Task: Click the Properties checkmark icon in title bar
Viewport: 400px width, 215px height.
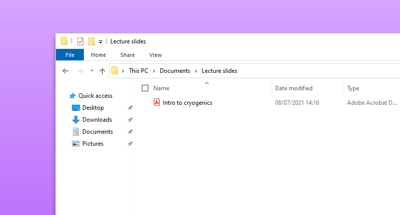Action: click(80, 41)
